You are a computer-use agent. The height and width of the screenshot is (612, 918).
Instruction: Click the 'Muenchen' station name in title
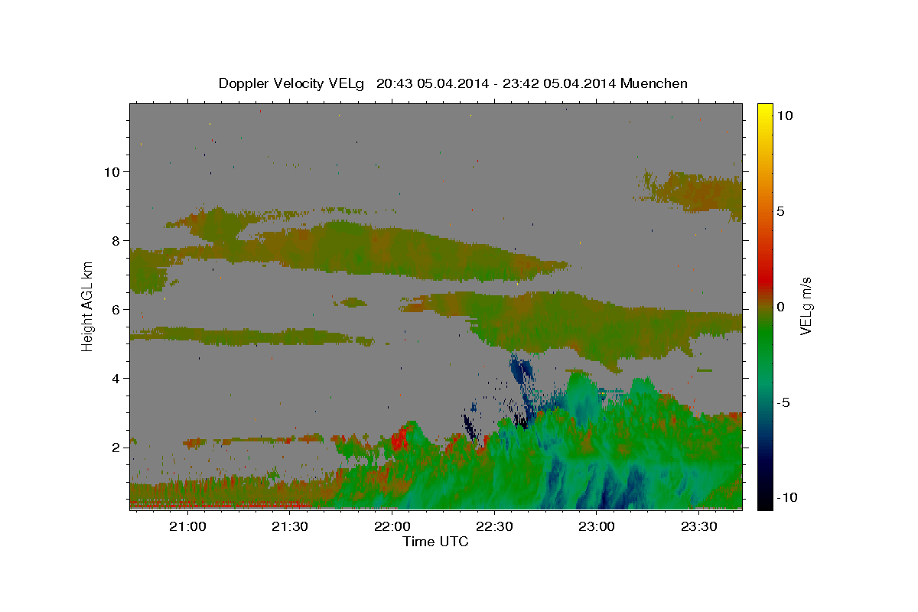point(654,83)
